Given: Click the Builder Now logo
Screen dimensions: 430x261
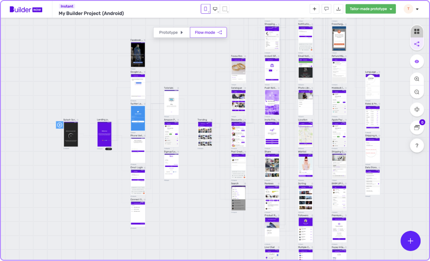Looking at the screenshot, I should 26,9.
